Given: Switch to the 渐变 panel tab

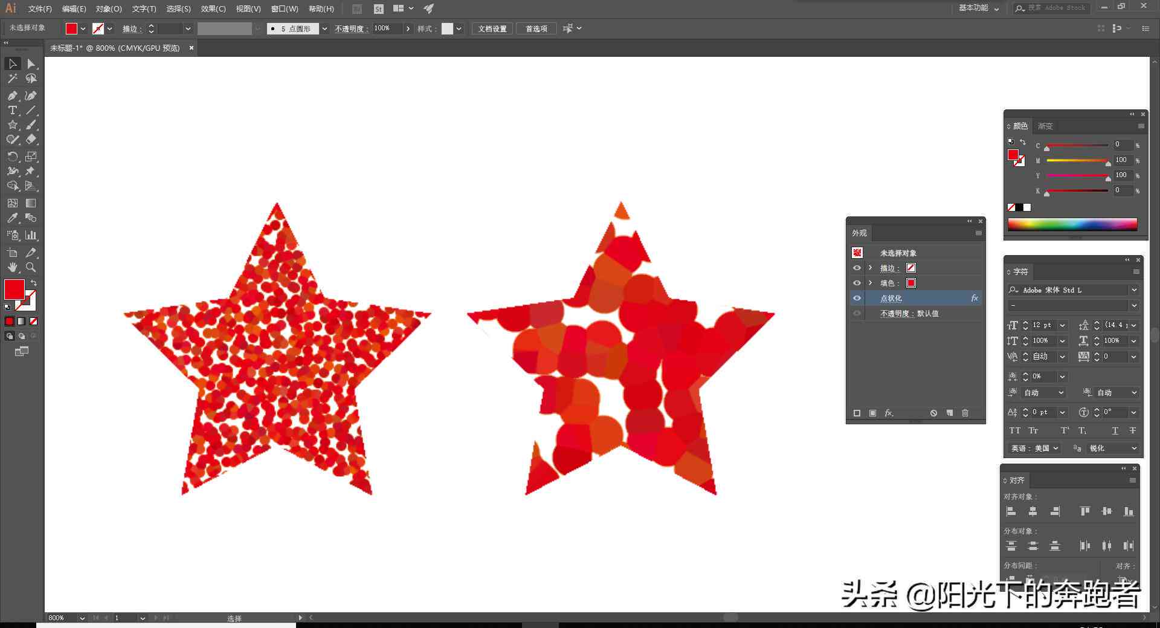Looking at the screenshot, I should 1045,126.
